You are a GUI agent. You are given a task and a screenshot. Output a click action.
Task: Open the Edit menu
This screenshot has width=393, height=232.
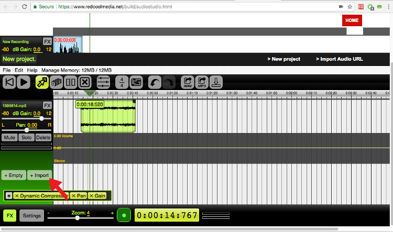pyautogui.click(x=19, y=70)
